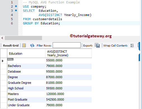This screenshot has width=142, height=109.
Task: Click the 59500.0000 value cell
Action: click(68, 89)
